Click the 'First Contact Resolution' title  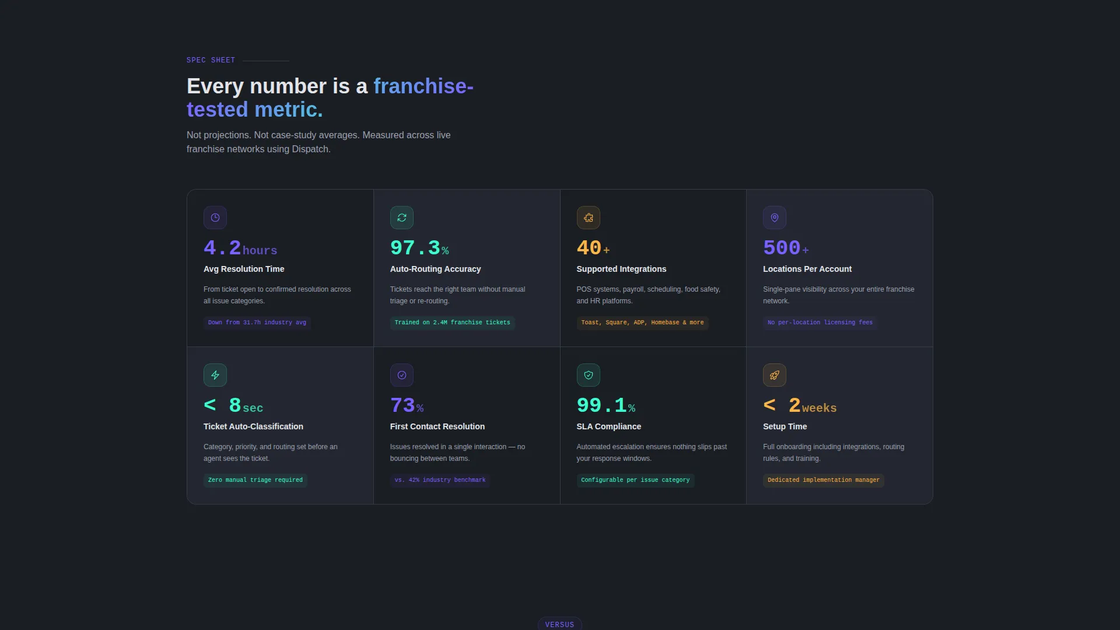pyautogui.click(x=437, y=426)
